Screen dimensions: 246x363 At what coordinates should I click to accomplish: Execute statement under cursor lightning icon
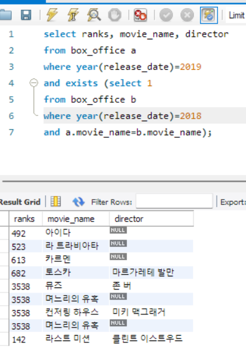pos(73,15)
